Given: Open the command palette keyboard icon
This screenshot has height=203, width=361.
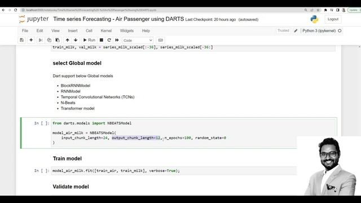Looking at the screenshot, I should coord(160,40).
